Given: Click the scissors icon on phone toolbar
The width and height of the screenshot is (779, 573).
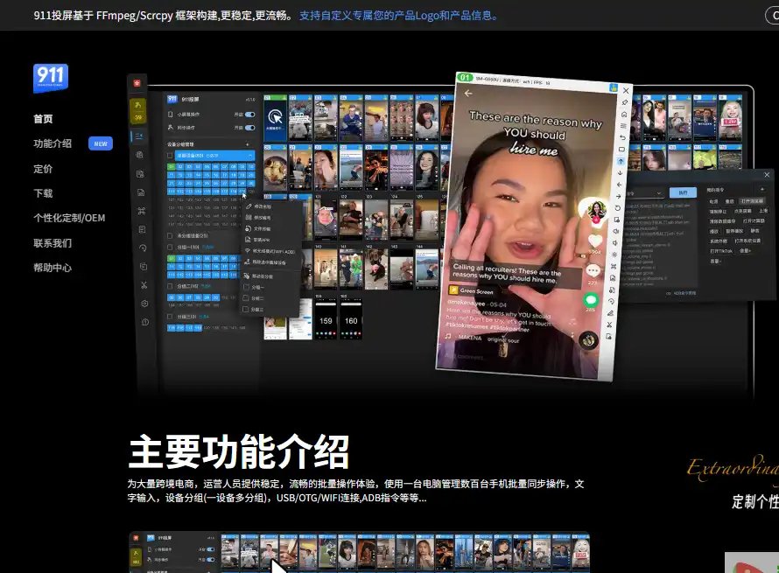Looking at the screenshot, I should [609, 325].
